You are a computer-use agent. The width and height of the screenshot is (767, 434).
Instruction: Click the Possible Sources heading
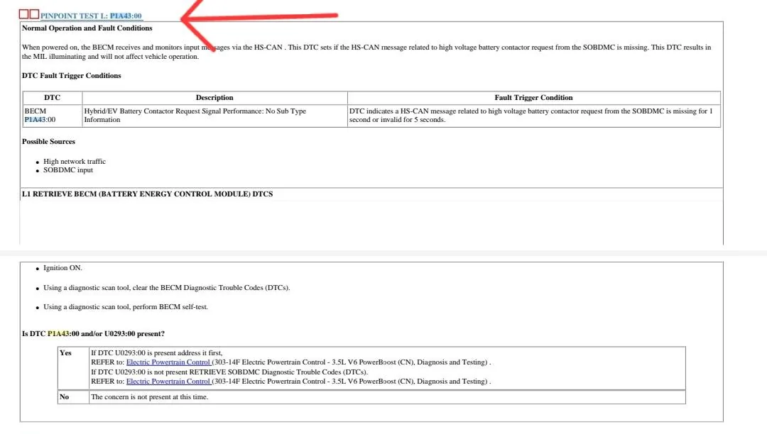(48, 142)
